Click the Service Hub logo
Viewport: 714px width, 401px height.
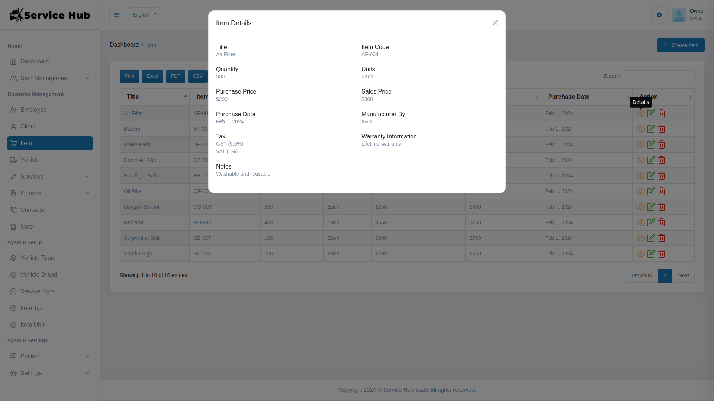(x=49, y=15)
